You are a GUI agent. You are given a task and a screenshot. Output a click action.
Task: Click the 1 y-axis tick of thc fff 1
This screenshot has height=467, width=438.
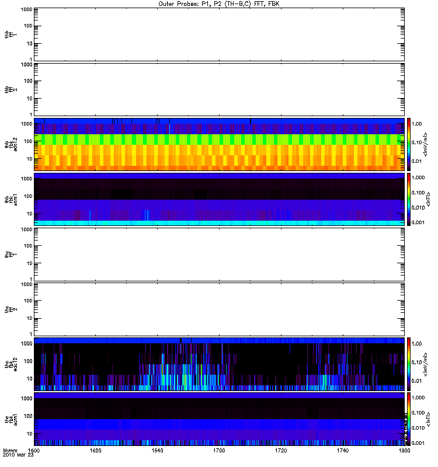coord(31,280)
